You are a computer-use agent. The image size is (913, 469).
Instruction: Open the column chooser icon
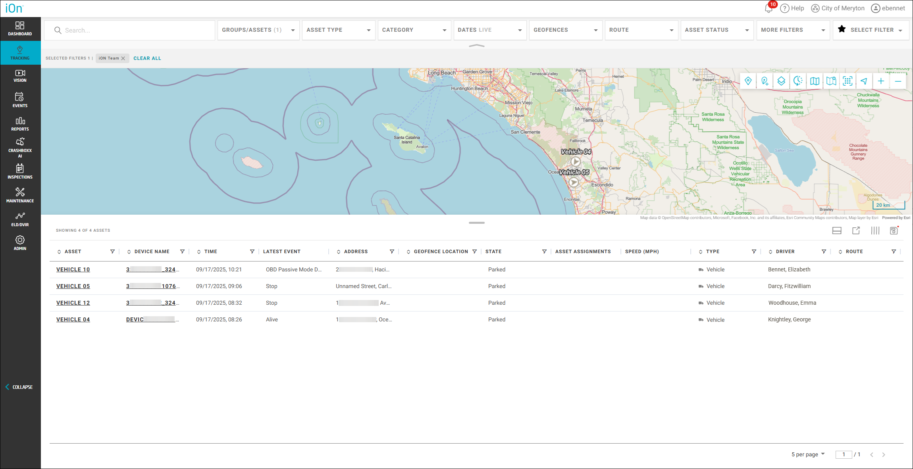(x=875, y=231)
